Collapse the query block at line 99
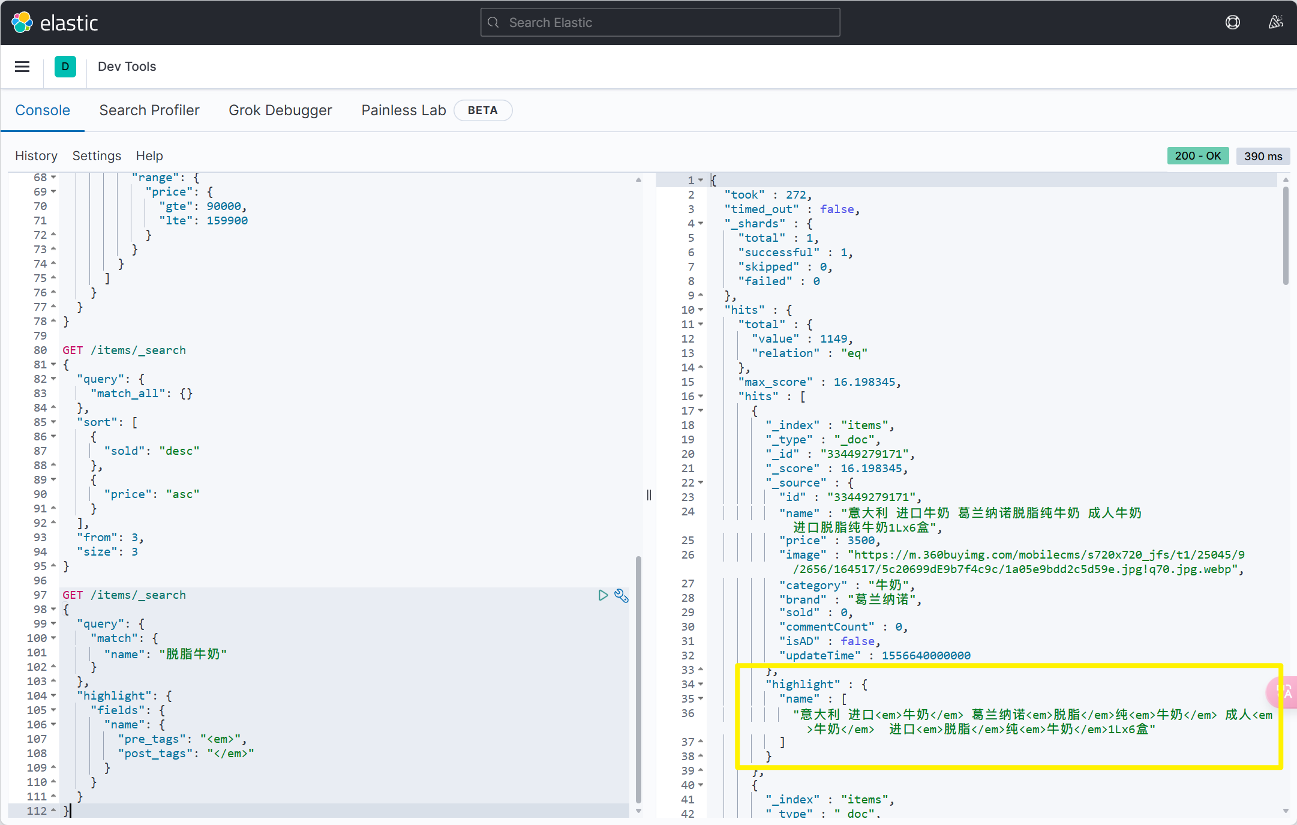Screen dimensions: 1297x825 click(53, 624)
